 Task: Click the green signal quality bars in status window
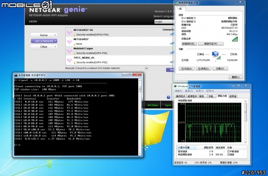point(234,39)
